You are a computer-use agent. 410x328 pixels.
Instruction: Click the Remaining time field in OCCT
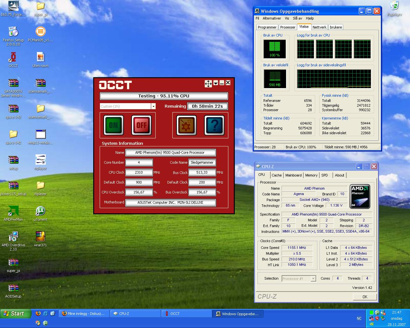click(x=207, y=106)
